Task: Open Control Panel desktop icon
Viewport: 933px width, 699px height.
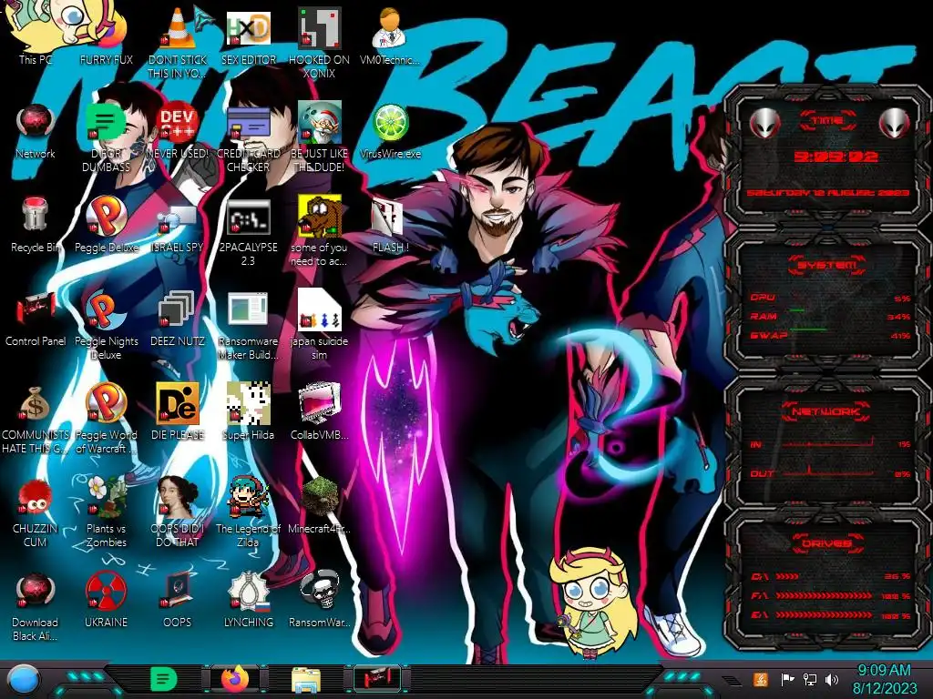Action: 36,319
